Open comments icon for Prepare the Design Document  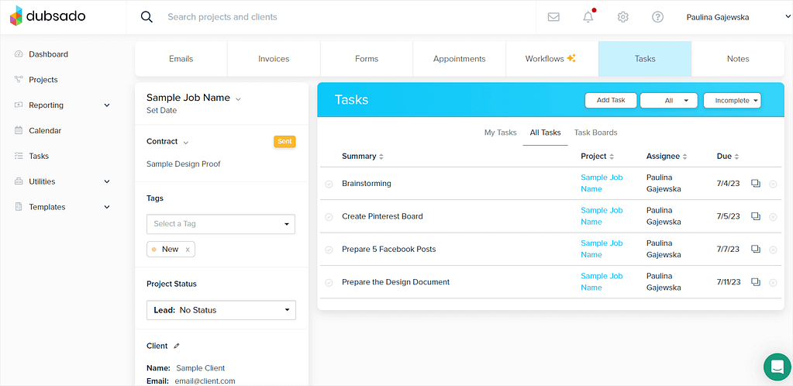756,282
